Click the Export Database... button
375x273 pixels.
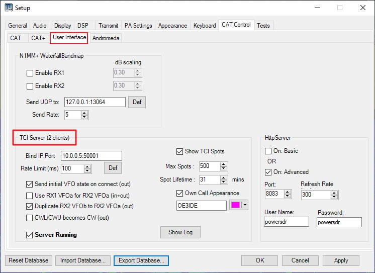pos(141,260)
